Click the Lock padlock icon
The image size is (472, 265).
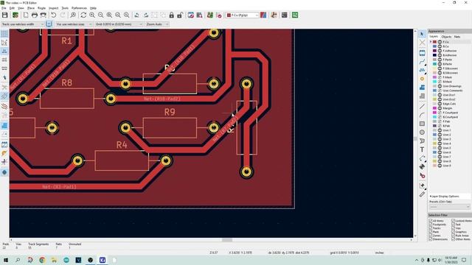coord(172,15)
